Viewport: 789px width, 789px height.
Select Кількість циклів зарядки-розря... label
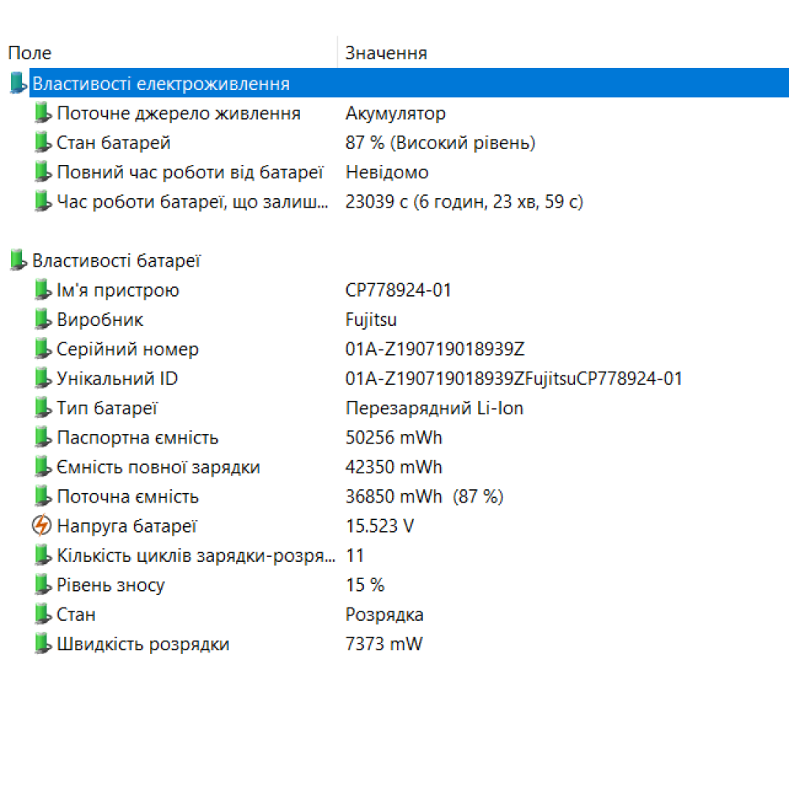click(x=196, y=555)
